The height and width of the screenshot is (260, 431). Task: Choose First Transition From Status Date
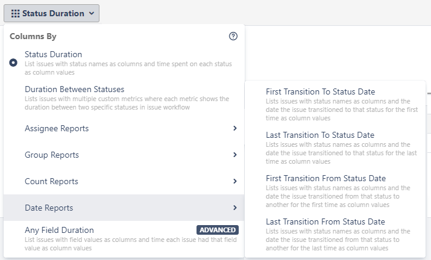tap(326, 178)
